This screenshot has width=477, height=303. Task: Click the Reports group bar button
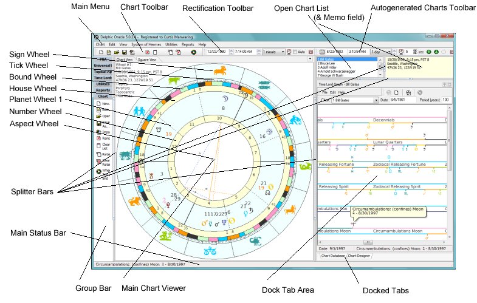pyautogui.click(x=103, y=90)
